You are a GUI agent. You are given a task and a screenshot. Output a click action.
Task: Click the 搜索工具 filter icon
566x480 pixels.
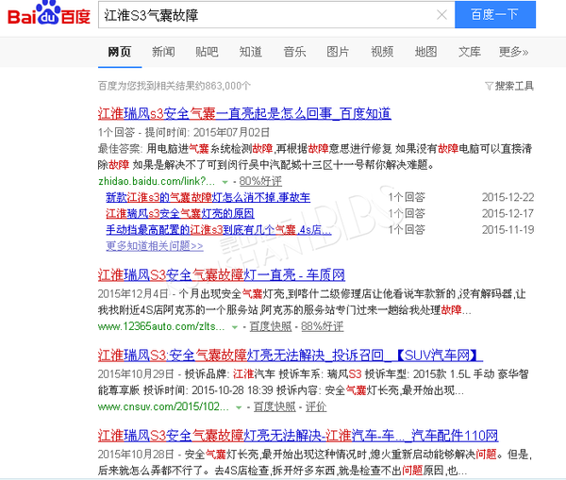(489, 86)
